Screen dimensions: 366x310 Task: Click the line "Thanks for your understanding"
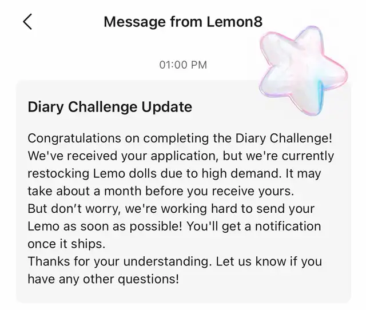174,262
